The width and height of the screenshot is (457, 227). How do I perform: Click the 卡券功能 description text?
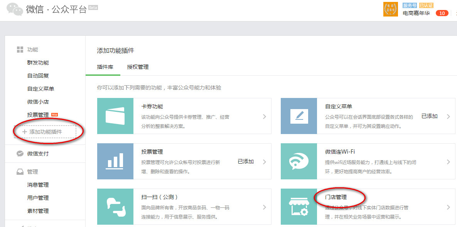pyautogui.click(x=185, y=122)
